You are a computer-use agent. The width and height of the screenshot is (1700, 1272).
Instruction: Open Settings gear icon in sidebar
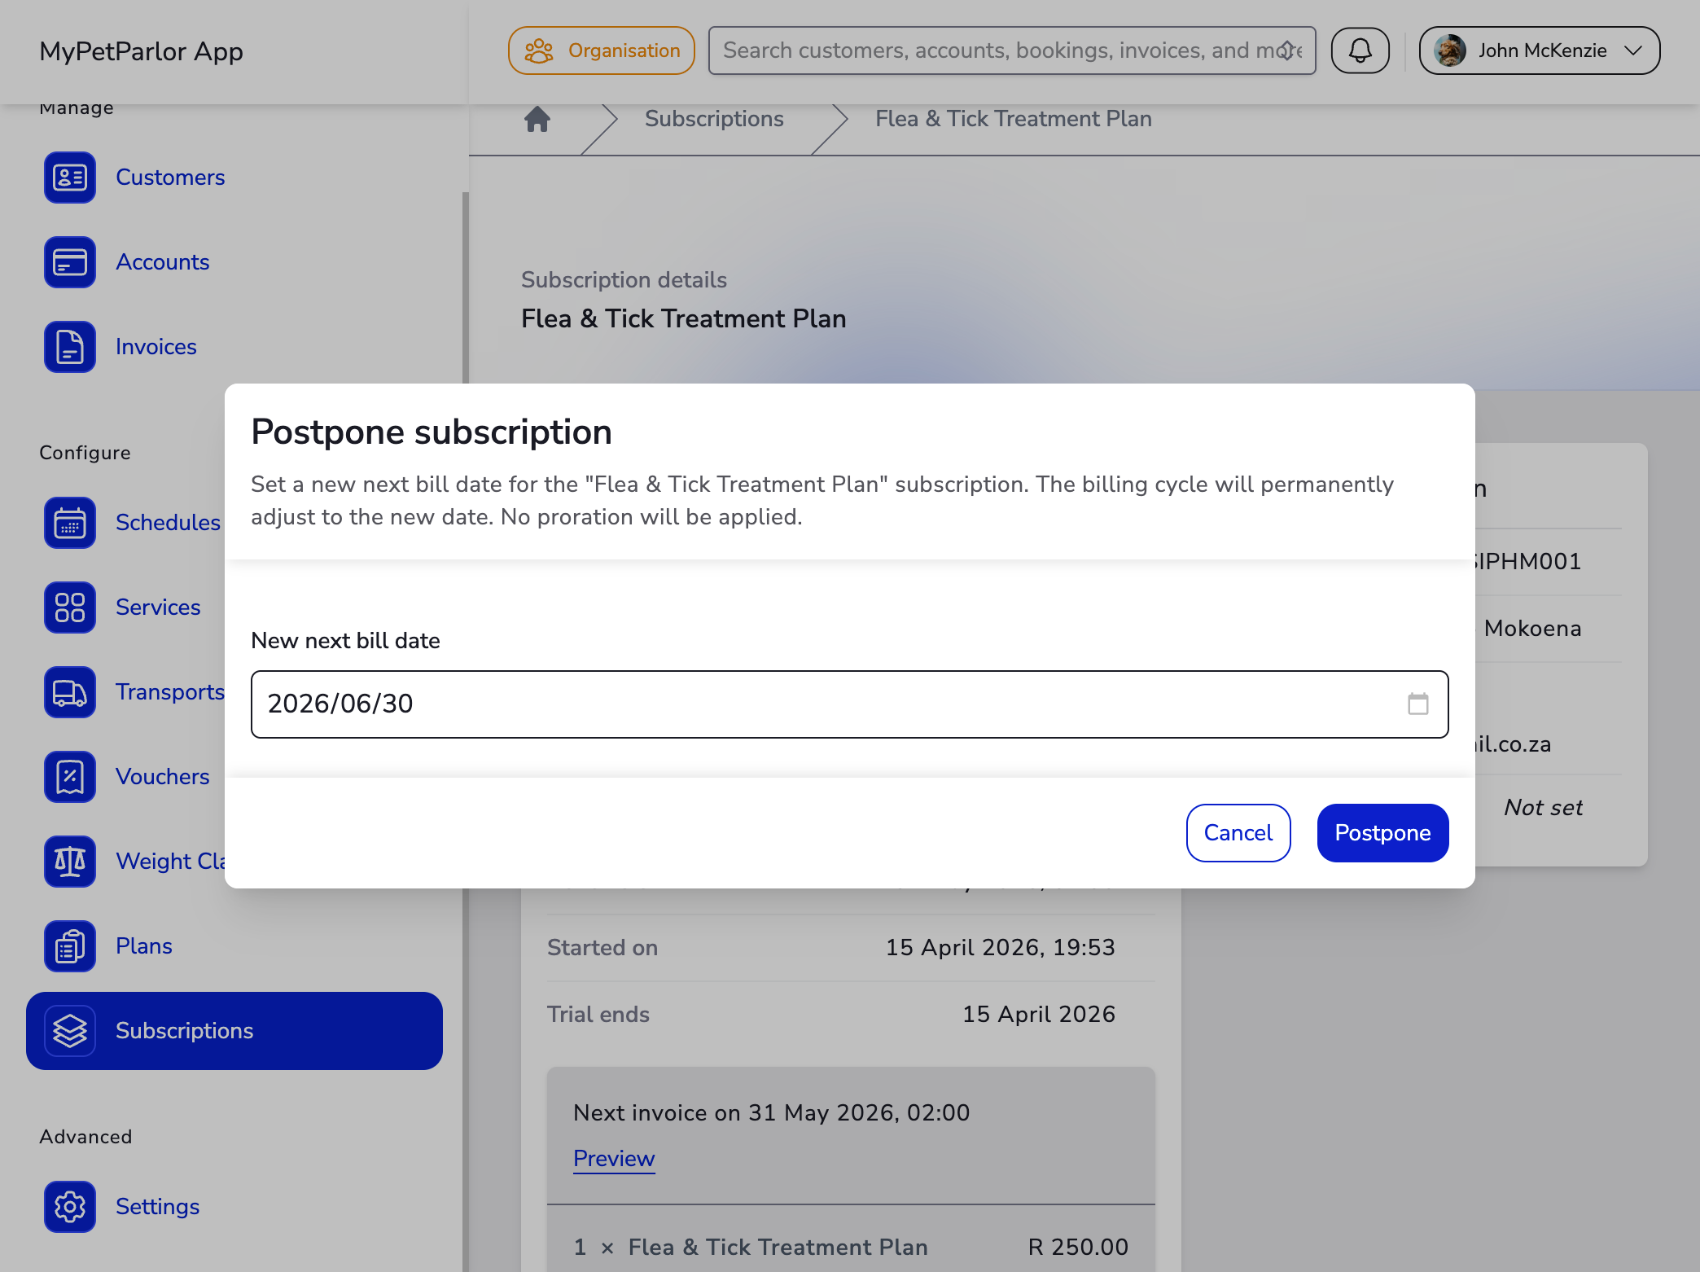click(x=70, y=1207)
